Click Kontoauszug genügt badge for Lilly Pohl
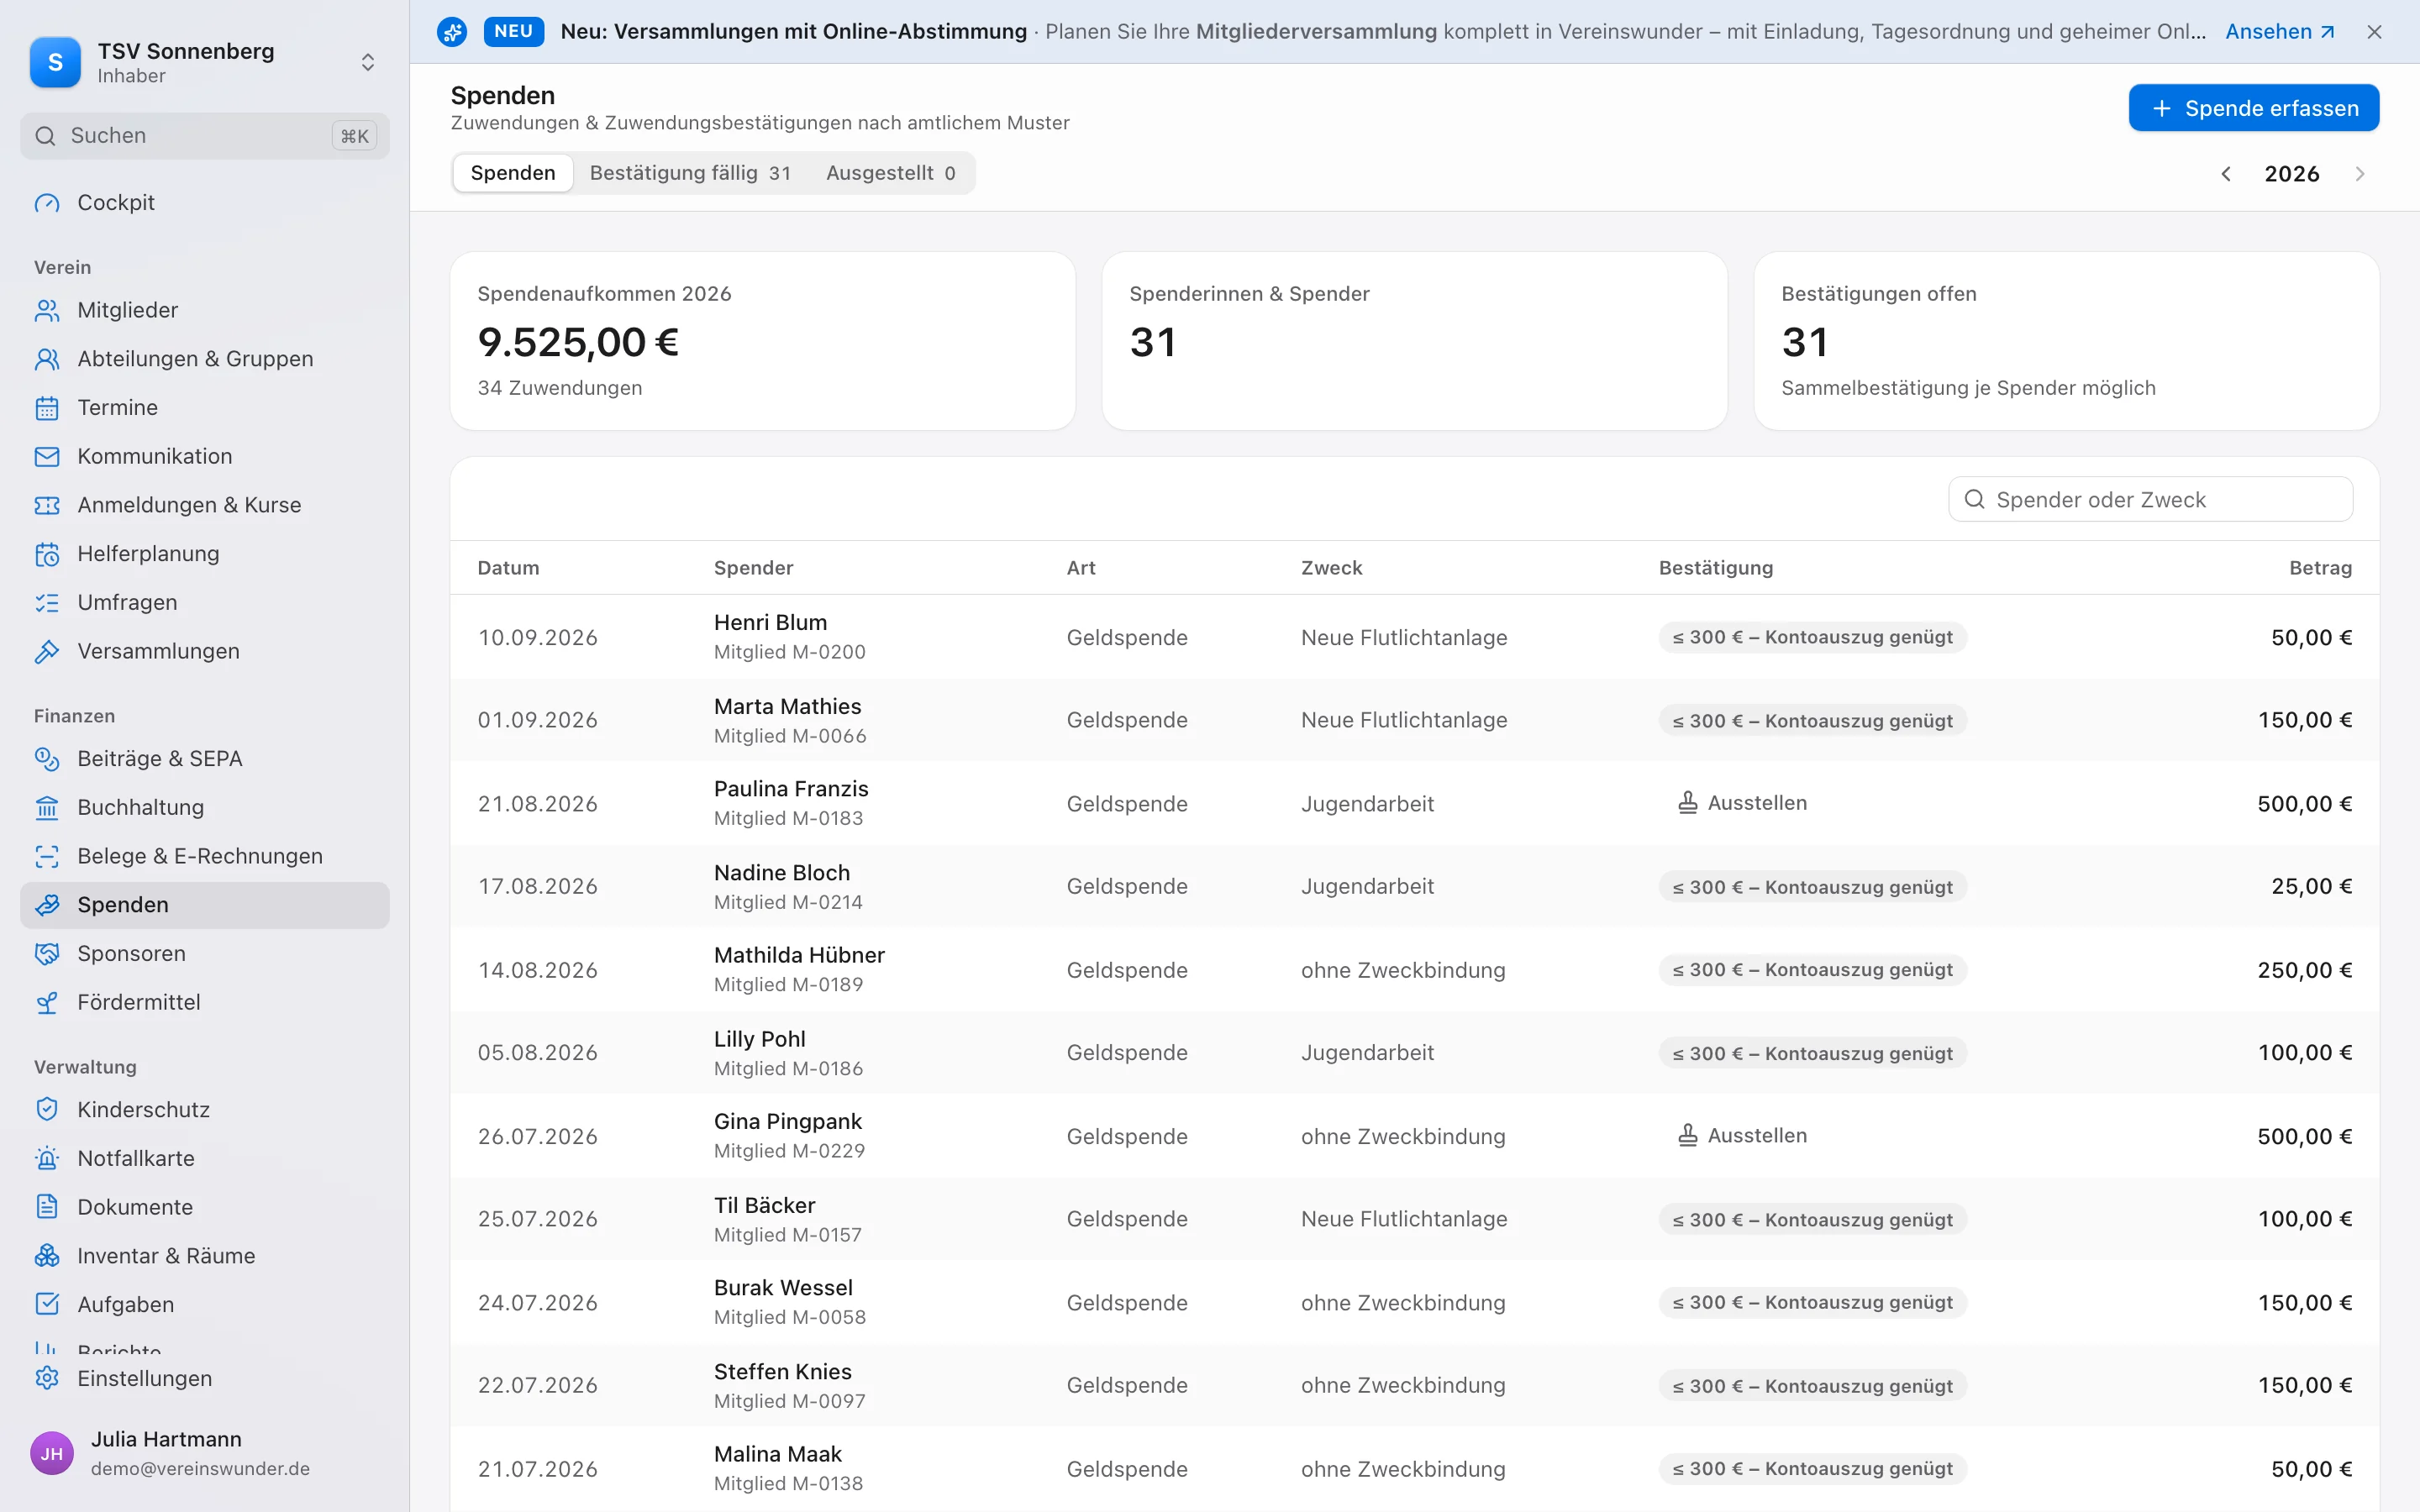Screen dimensions: 2420x1512 point(1812,1053)
